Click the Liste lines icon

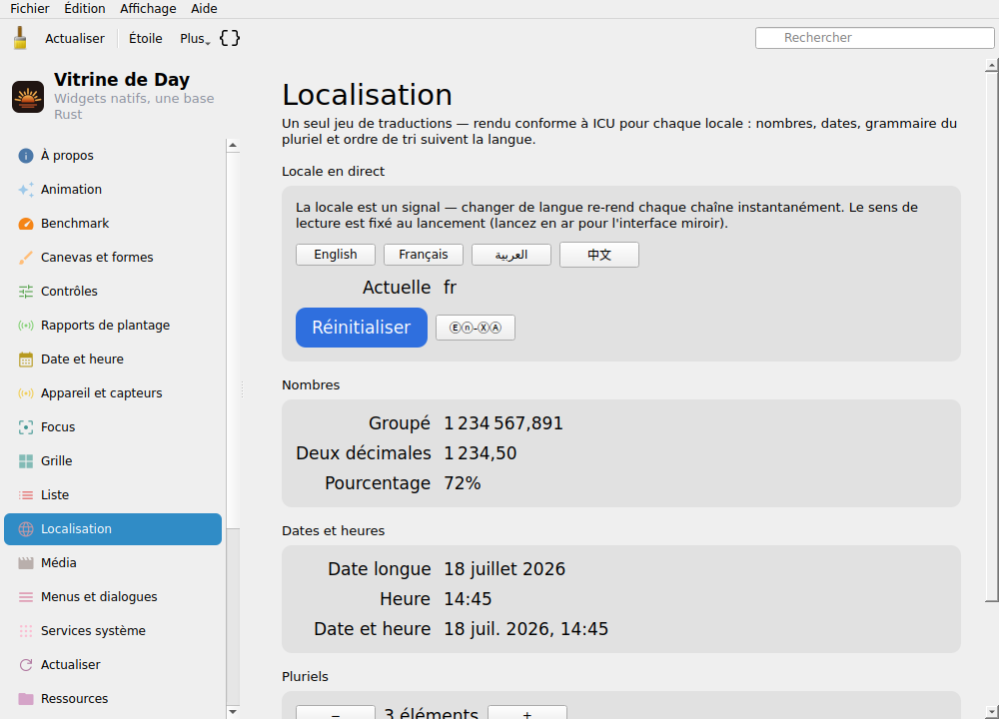[26, 495]
